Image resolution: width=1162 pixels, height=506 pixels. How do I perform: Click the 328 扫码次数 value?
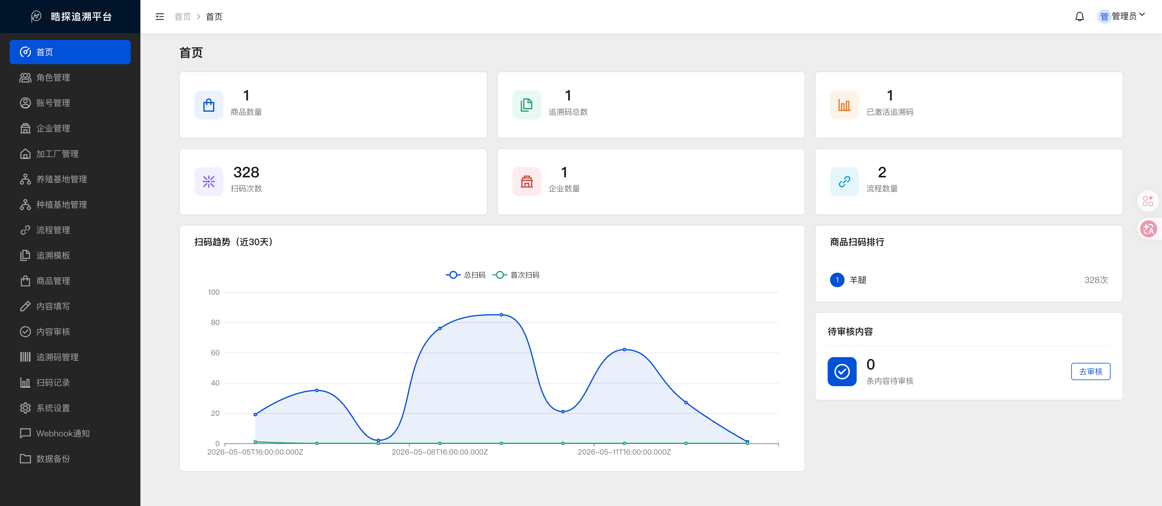(x=246, y=172)
